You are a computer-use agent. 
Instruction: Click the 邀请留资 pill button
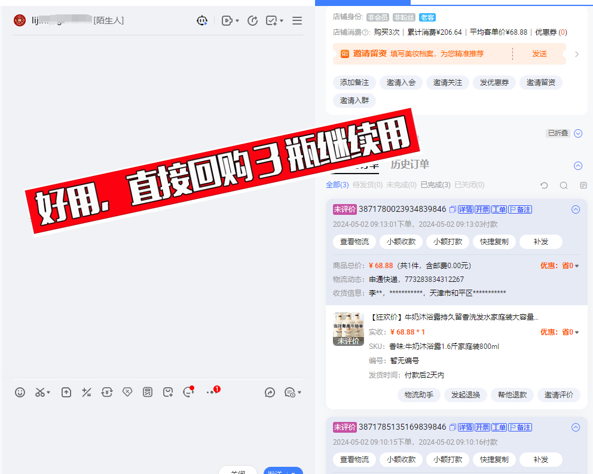point(541,83)
